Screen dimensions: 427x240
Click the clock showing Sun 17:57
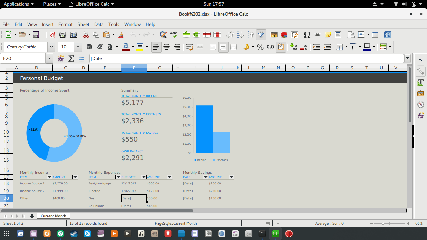click(213, 4)
